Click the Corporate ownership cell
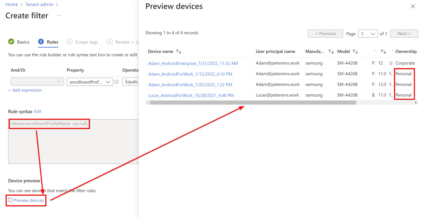 [405, 63]
